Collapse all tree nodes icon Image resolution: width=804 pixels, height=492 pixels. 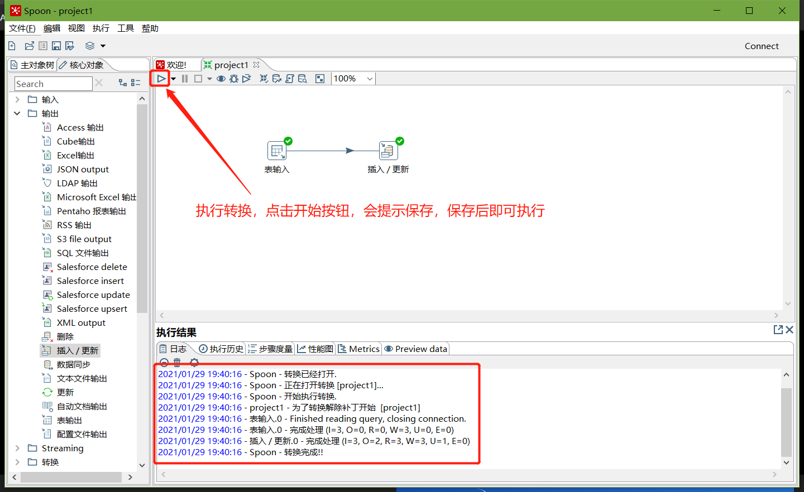[x=136, y=83]
